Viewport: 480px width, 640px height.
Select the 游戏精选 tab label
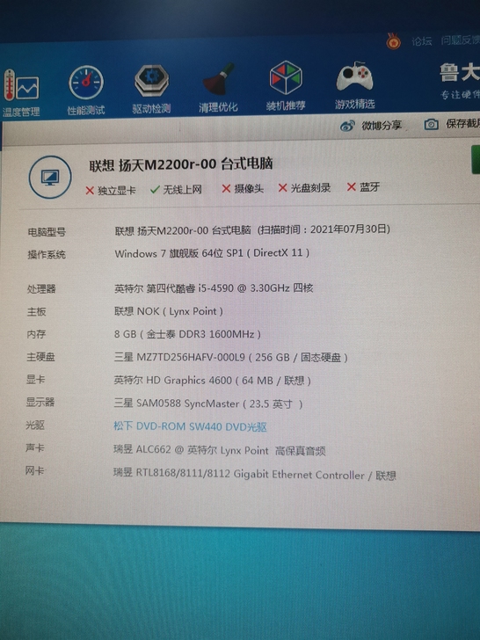click(x=354, y=104)
